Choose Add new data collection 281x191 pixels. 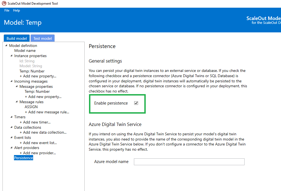(43, 132)
